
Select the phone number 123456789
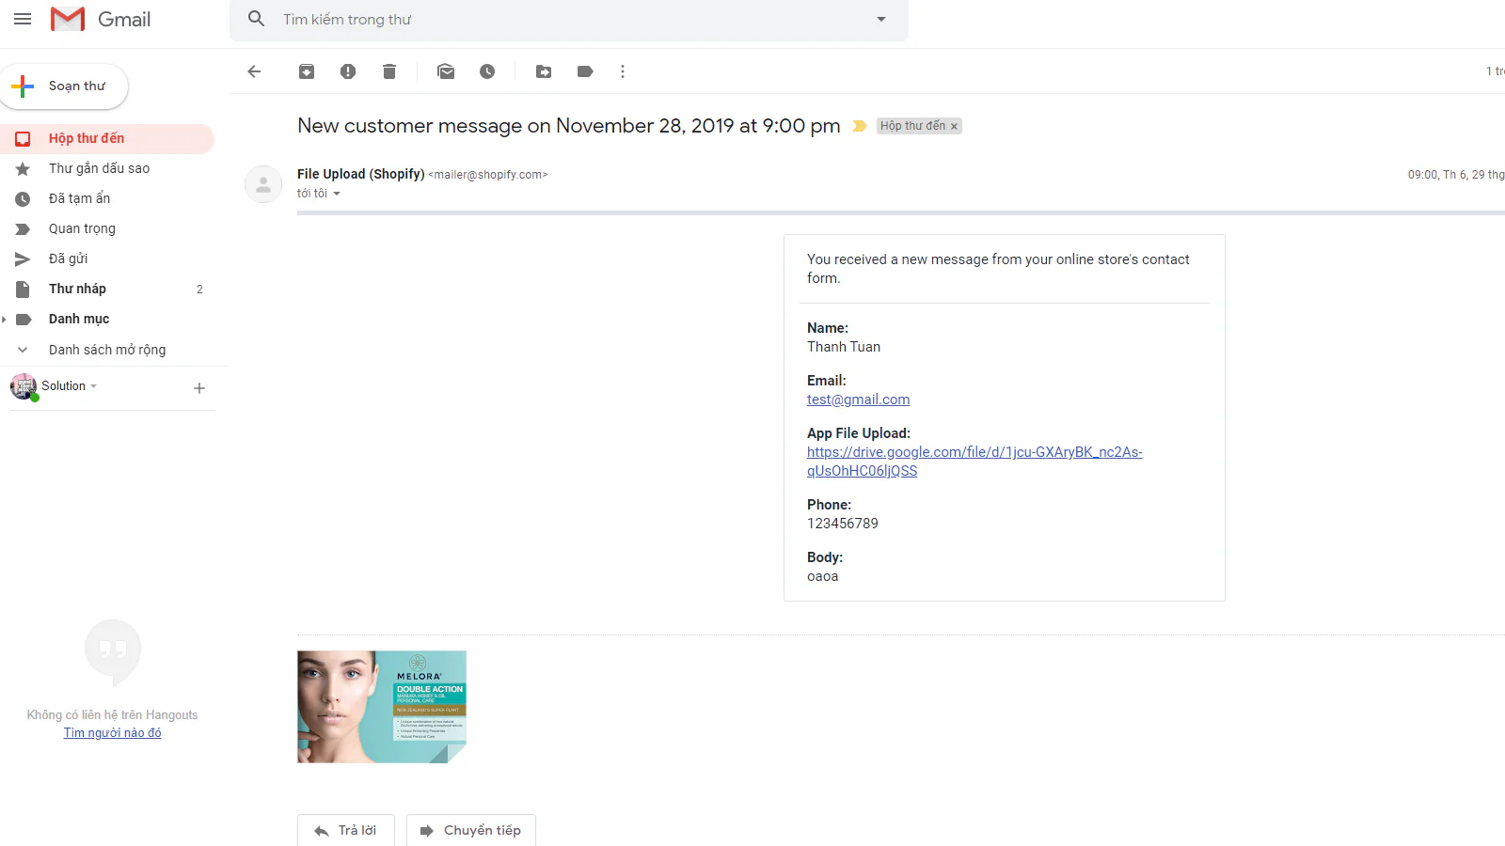[843, 524]
